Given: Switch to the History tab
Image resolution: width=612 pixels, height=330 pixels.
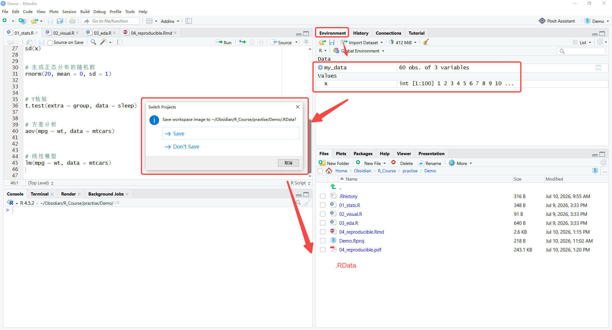Looking at the screenshot, I should click(x=361, y=33).
